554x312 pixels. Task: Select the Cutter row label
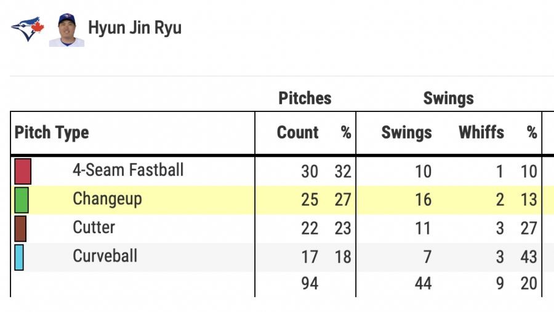coord(94,227)
